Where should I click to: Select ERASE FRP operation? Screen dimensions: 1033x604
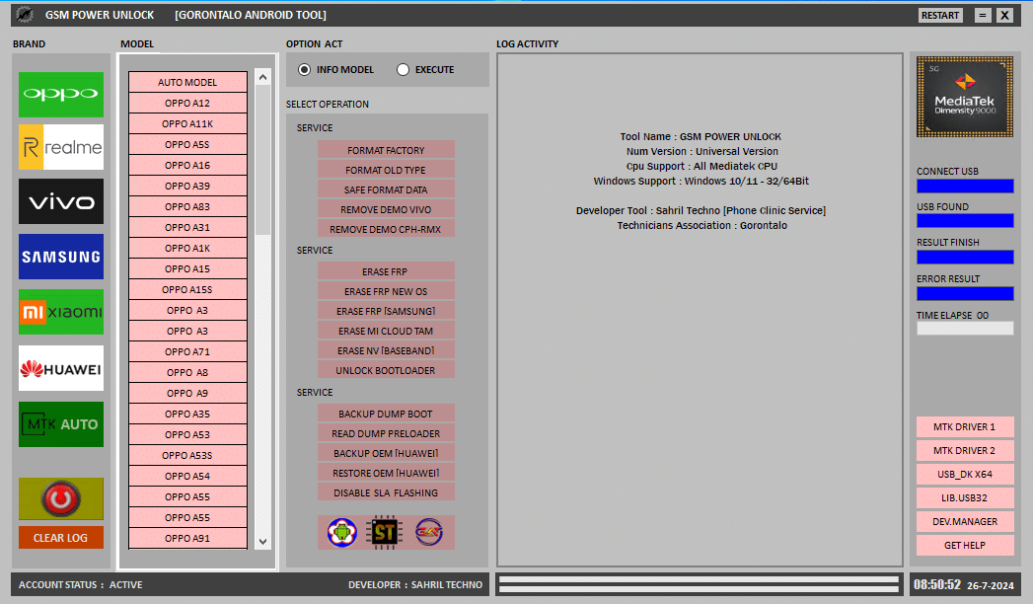click(x=386, y=271)
